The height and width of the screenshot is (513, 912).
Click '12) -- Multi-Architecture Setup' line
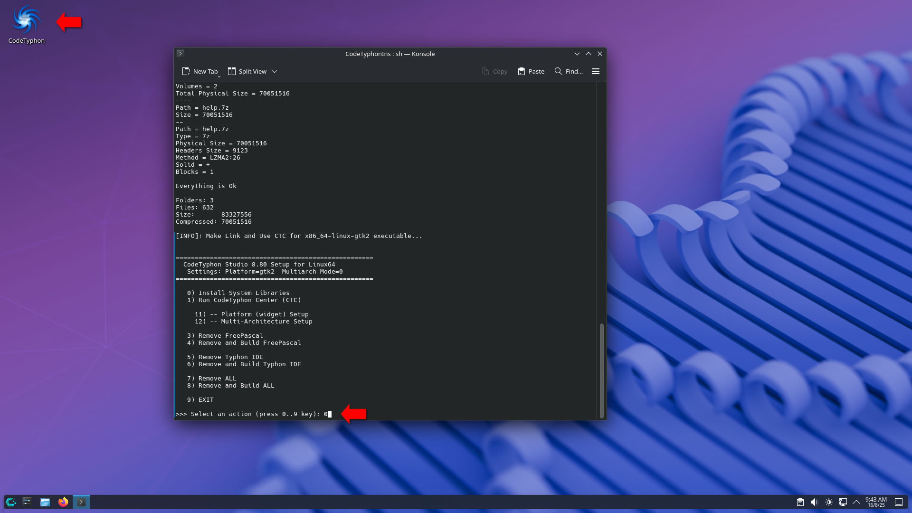253,322
